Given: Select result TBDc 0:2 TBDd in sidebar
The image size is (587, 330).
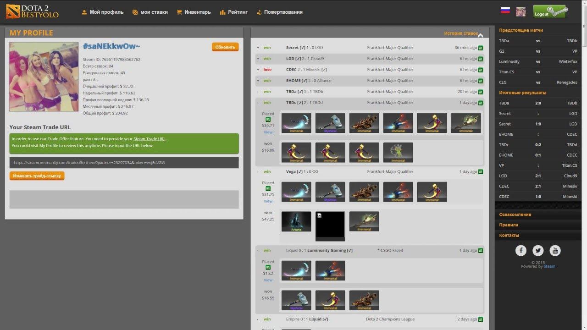Looking at the screenshot, I should tap(538, 145).
